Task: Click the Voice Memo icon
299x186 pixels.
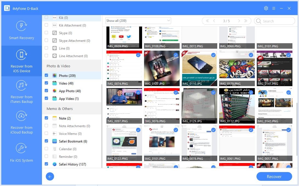Action: pos(55,133)
